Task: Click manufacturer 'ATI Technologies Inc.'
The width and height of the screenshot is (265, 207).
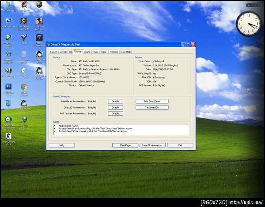Action: tap(89, 65)
